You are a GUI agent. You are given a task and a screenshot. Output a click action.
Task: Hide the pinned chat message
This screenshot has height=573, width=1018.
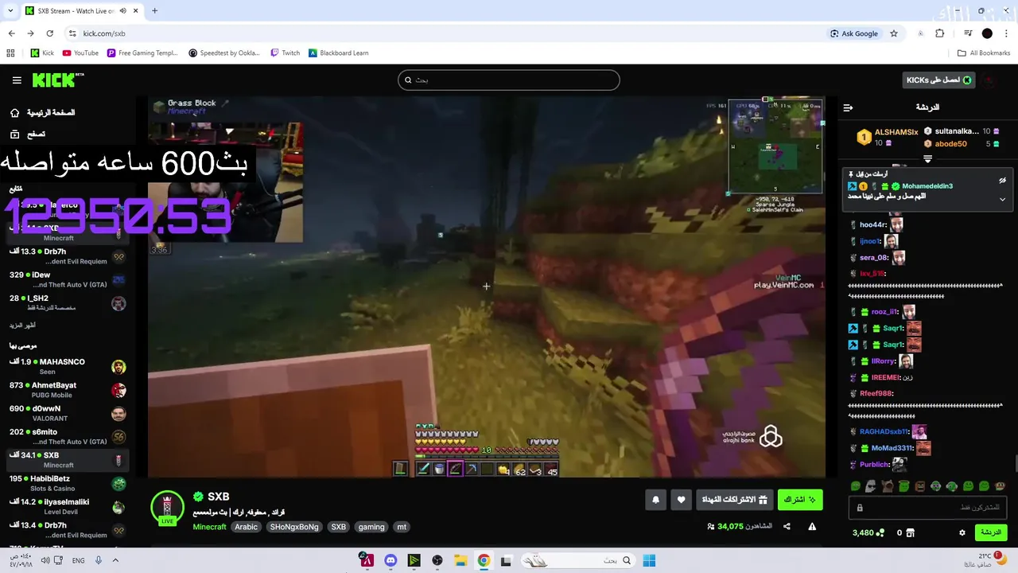1002,181
